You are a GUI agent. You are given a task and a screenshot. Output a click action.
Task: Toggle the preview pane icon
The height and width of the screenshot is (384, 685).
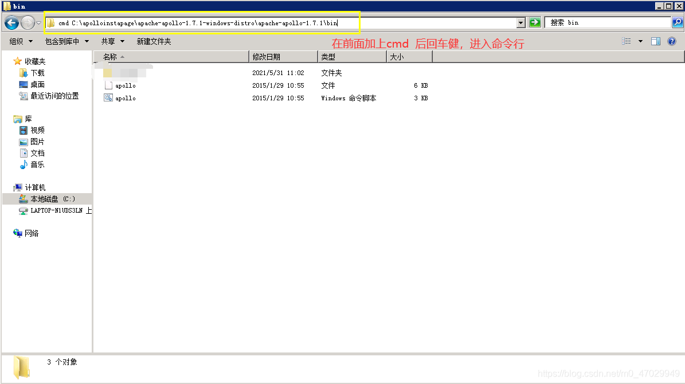point(656,41)
